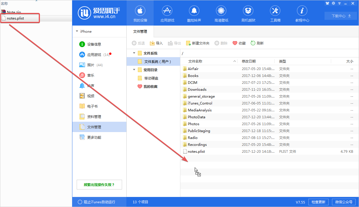This screenshot has height=207, width=359.
Task: Open the 教程中心 tutorial center
Action: 302,13
